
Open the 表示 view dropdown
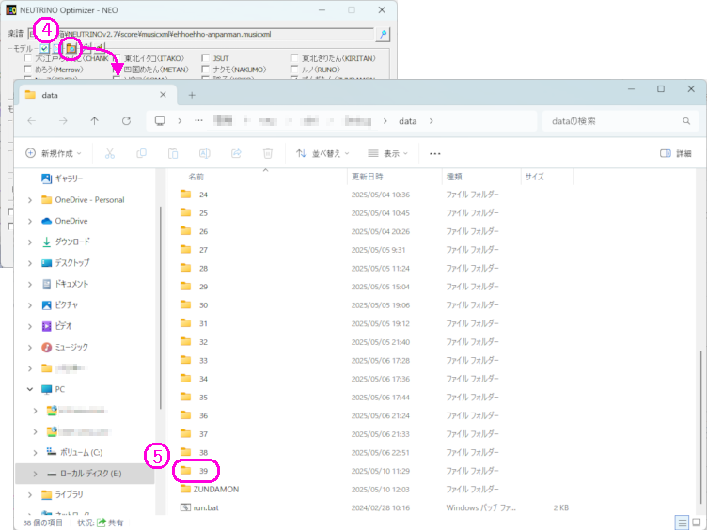click(x=387, y=154)
